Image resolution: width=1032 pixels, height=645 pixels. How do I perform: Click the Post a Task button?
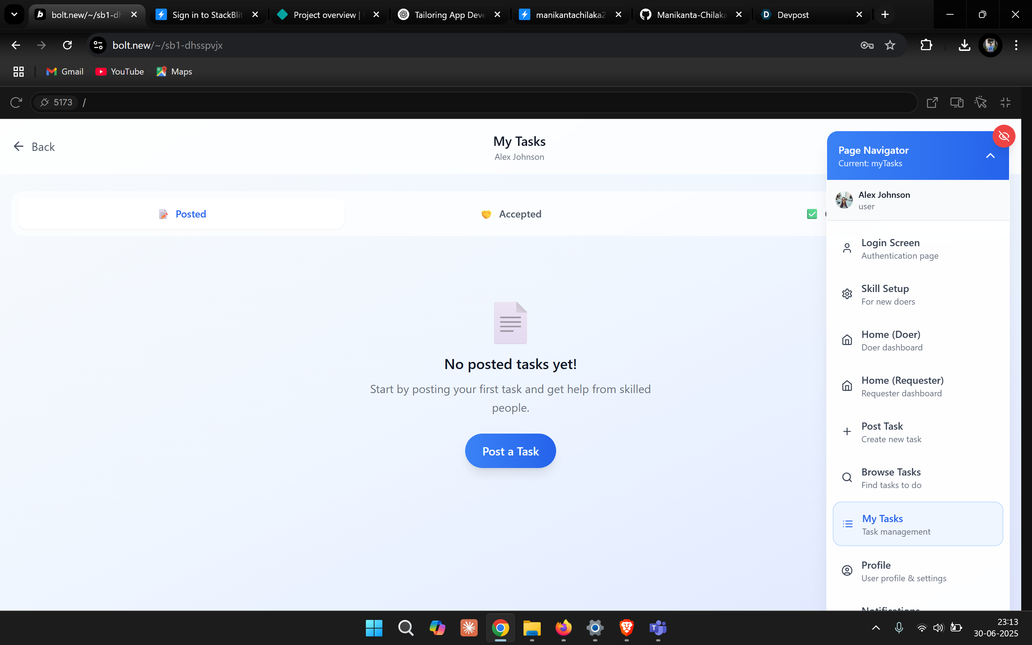click(x=510, y=451)
